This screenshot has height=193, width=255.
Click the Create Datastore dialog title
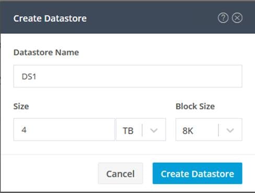point(50,18)
